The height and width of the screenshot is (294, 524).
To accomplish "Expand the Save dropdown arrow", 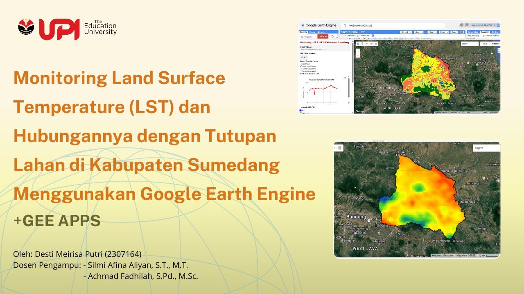I will pos(422,32).
